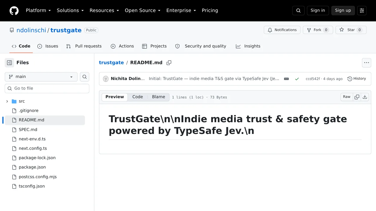376x211 pixels.
Task: Expand the Platform menu
Action: tap(38, 11)
